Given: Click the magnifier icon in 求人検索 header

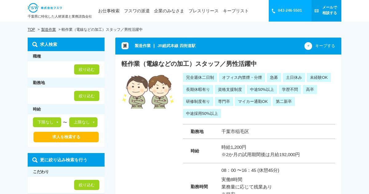Looking at the screenshot, I should [x=35, y=44].
